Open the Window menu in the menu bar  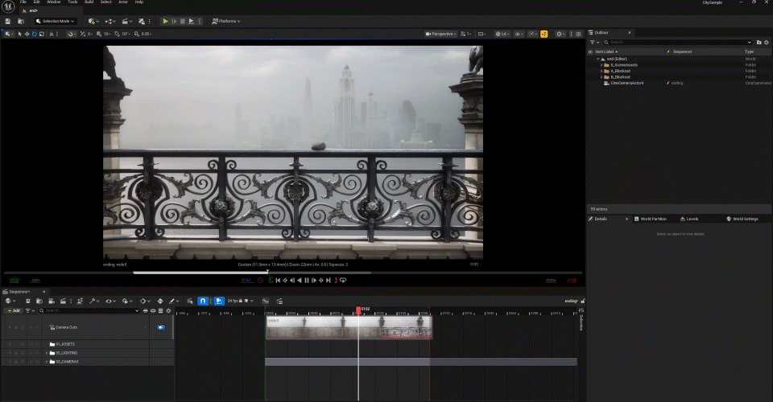[x=54, y=2]
